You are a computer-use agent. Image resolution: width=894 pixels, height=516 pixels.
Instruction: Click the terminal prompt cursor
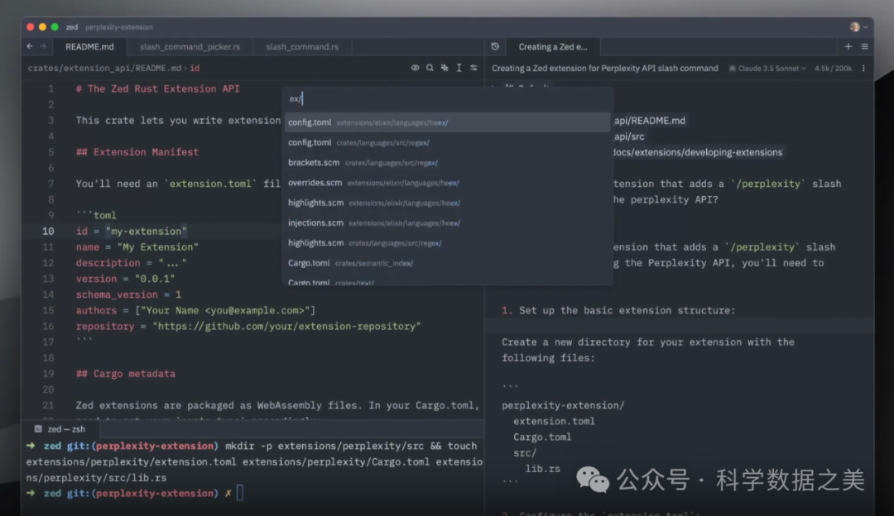240,493
